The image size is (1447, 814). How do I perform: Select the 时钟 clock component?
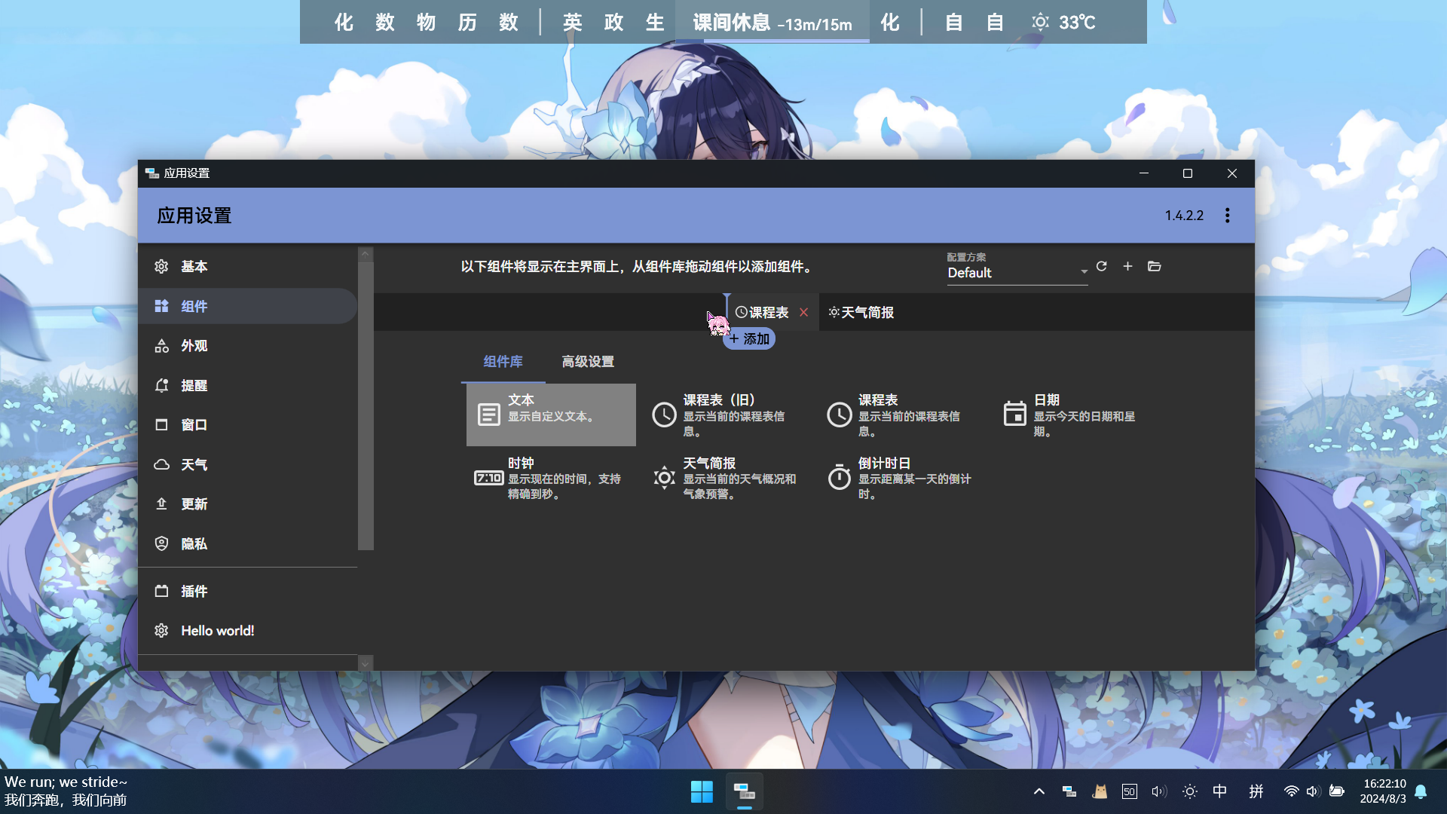coord(551,478)
